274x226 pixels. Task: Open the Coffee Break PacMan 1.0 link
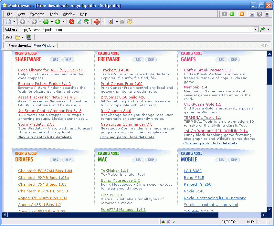pos(207,70)
